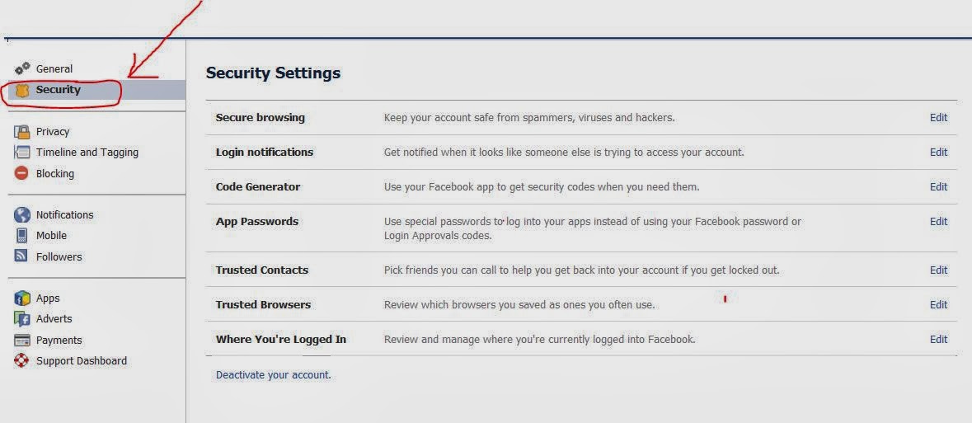972x423 pixels.
Task: Click the Payments credit card icon
Action: tap(22, 340)
